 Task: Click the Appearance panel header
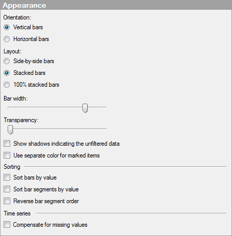[116, 5]
